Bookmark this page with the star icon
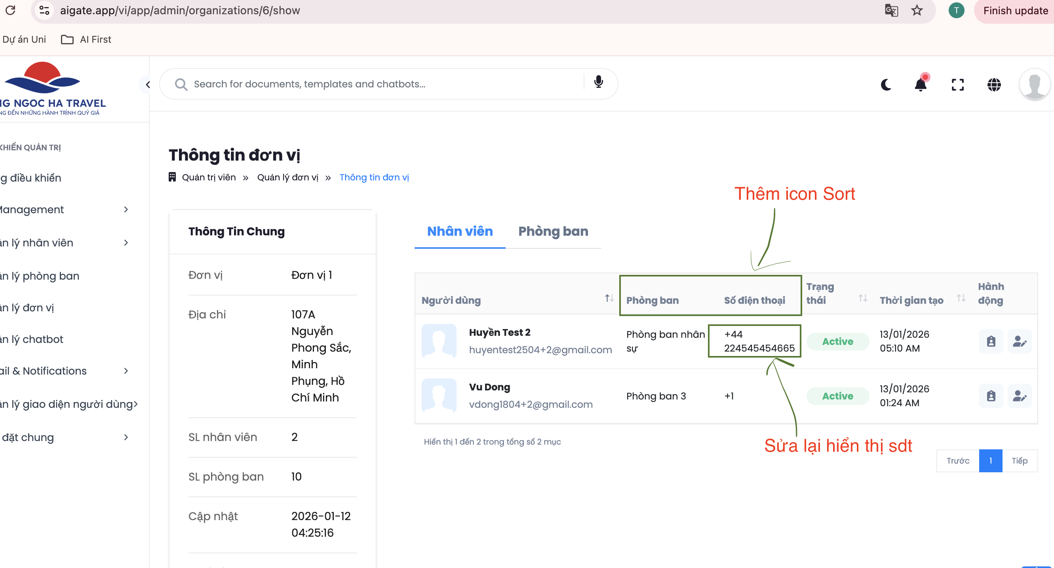1054x568 pixels. 917,10
